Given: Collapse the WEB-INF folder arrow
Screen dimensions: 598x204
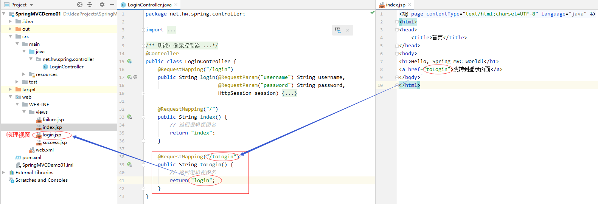Looking at the screenshot, I should pyautogui.click(x=17, y=104).
